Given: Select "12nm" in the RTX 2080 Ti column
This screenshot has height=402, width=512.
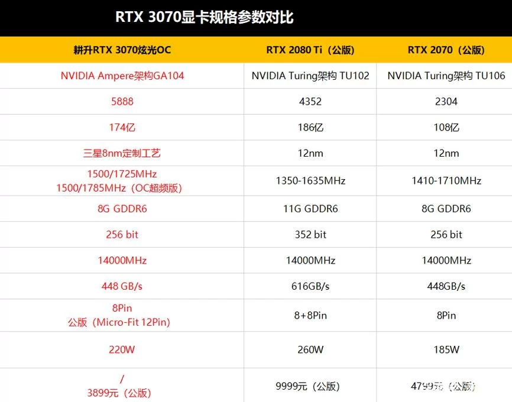Looking at the screenshot, I should [310, 153].
